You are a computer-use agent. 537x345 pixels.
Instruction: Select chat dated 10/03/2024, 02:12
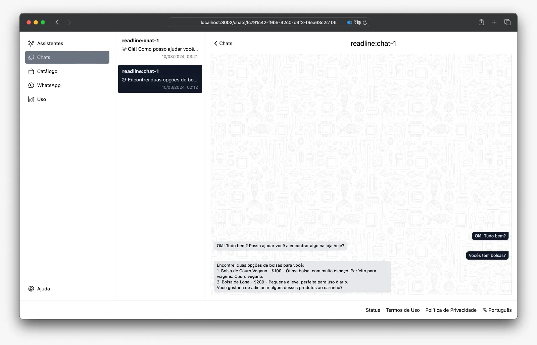coord(160,79)
